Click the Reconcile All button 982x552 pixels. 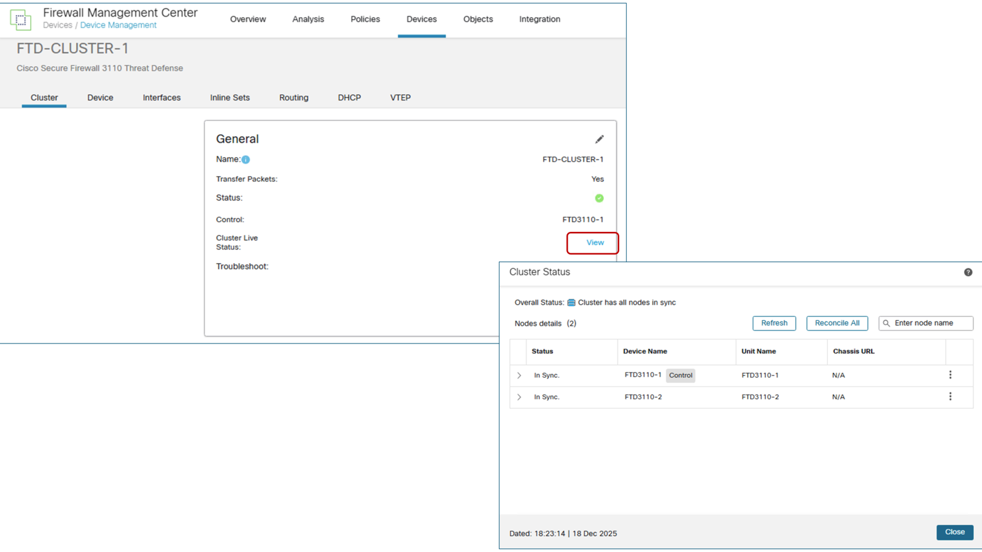(x=837, y=323)
